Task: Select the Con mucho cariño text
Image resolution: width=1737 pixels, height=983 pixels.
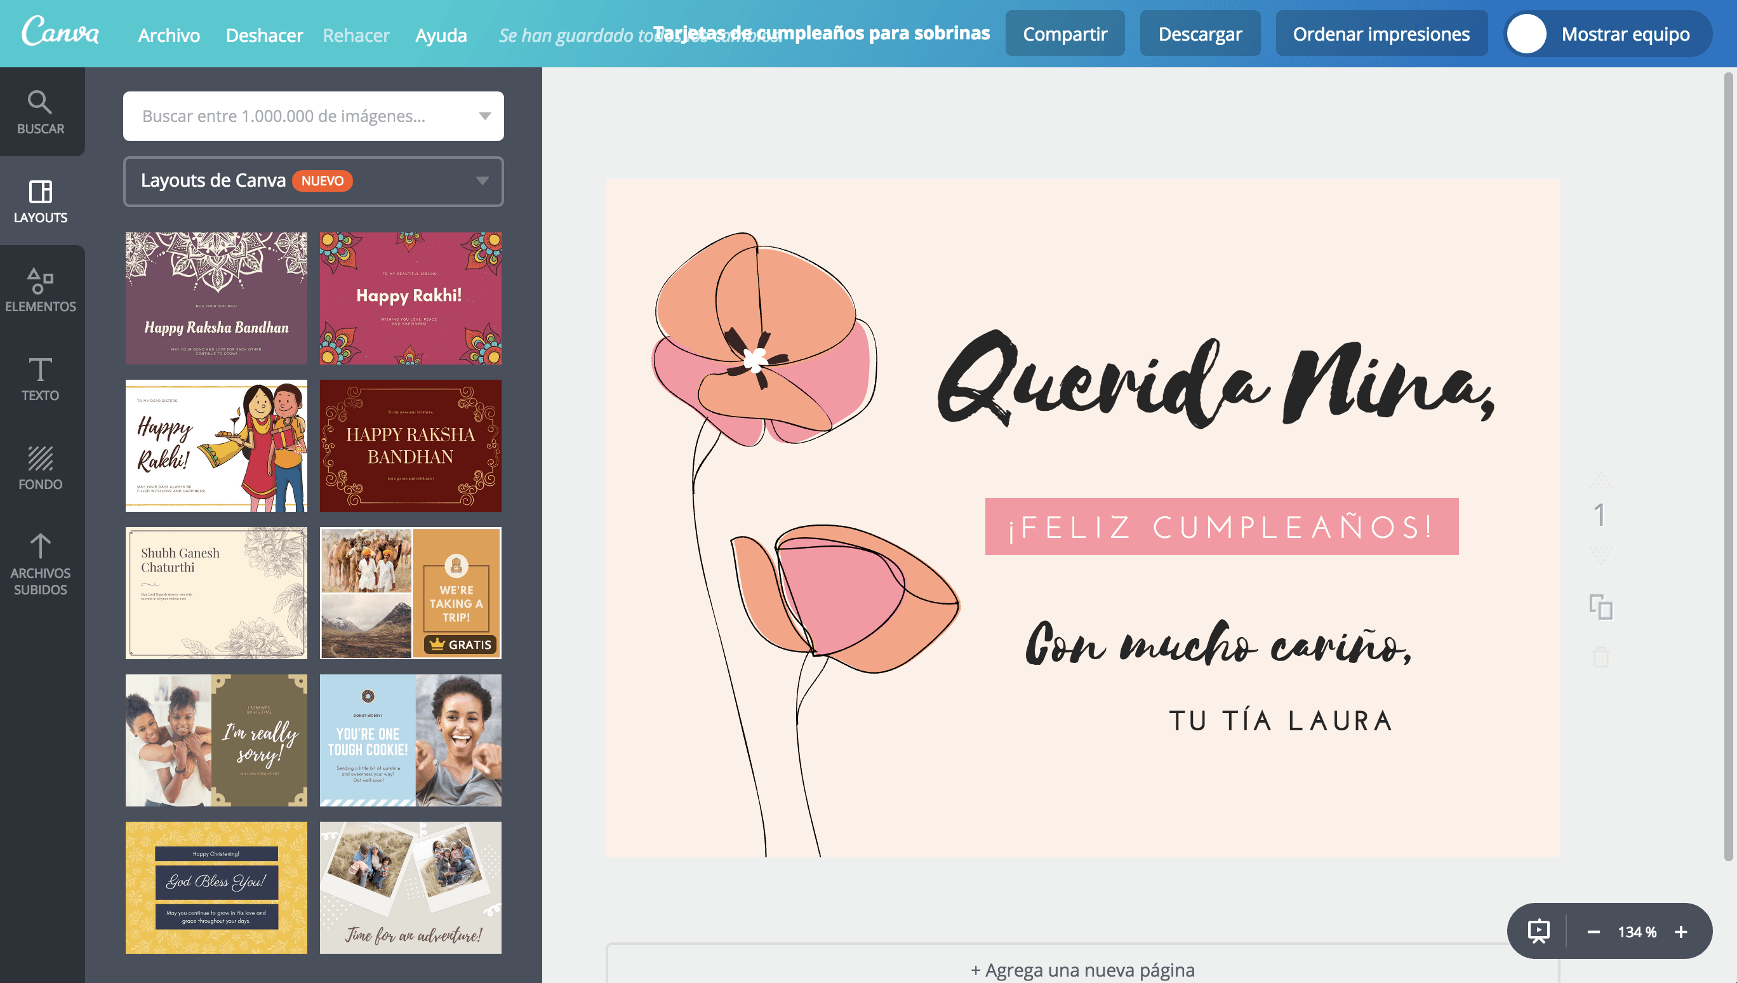Action: point(1219,643)
